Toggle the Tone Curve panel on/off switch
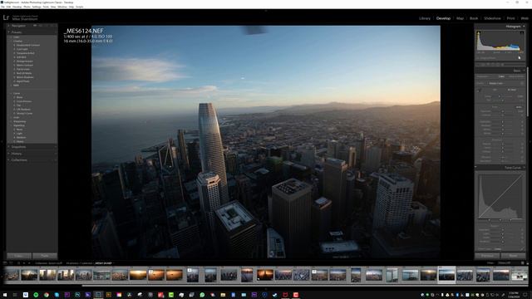Viewport: 532px width, 299px height. coord(475,168)
